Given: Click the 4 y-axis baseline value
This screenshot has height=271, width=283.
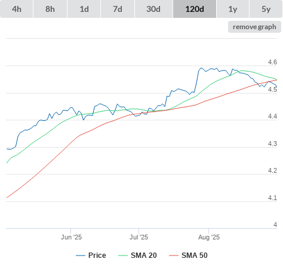Looking at the screenshot, I should click(x=275, y=225).
